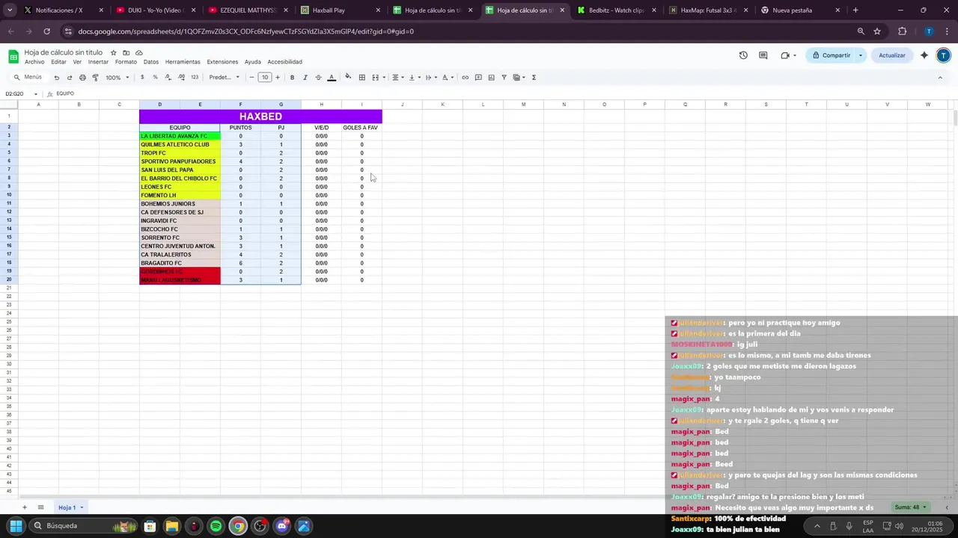Open the cell borders tool

point(362,78)
